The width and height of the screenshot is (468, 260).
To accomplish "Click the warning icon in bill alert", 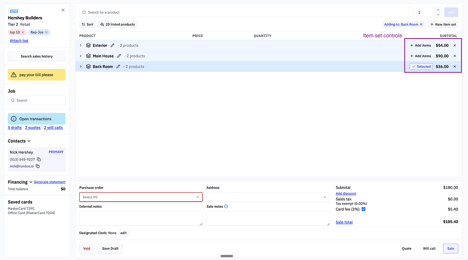I will pyautogui.click(x=14, y=75).
